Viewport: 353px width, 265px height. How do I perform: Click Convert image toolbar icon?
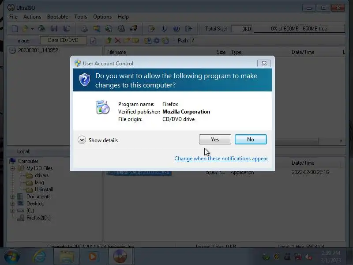point(97,29)
